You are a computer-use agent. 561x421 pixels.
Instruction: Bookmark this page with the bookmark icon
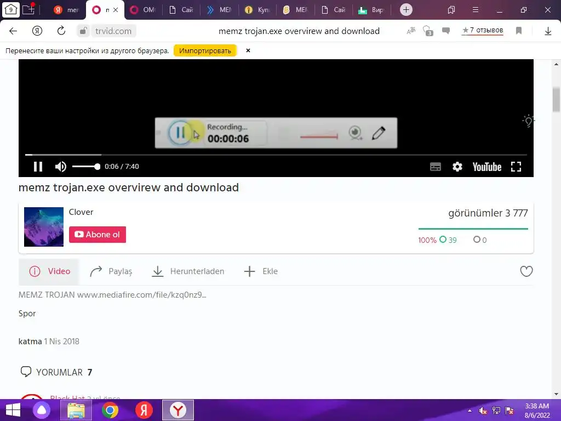pyautogui.click(x=519, y=31)
